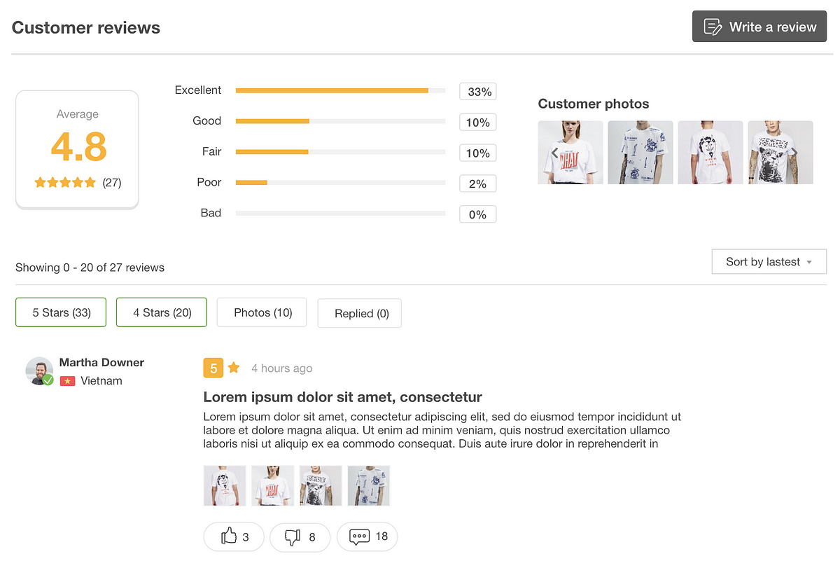Screen dimensions: 840x561
Task: Open the back-view shirt customer photo
Action: 710,153
